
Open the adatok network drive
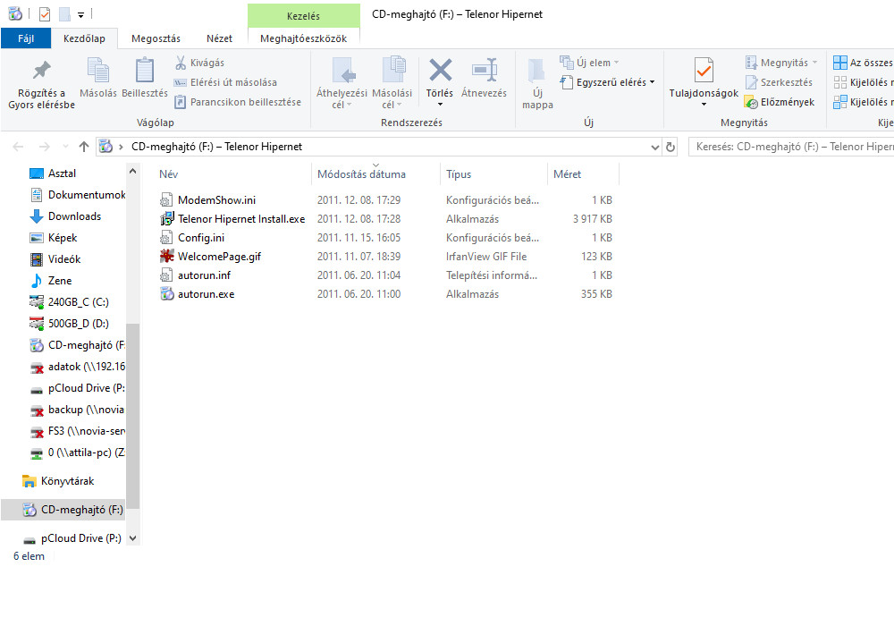(77, 367)
